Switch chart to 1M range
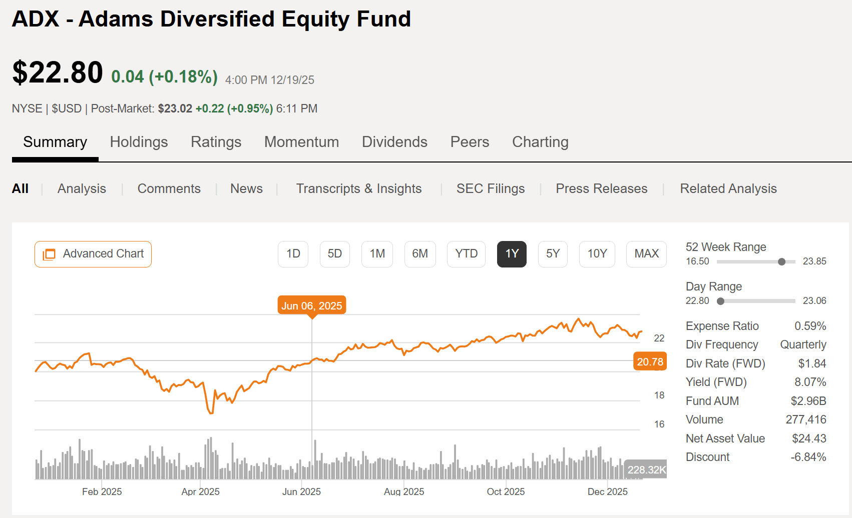The width and height of the screenshot is (852, 518). [x=377, y=254]
